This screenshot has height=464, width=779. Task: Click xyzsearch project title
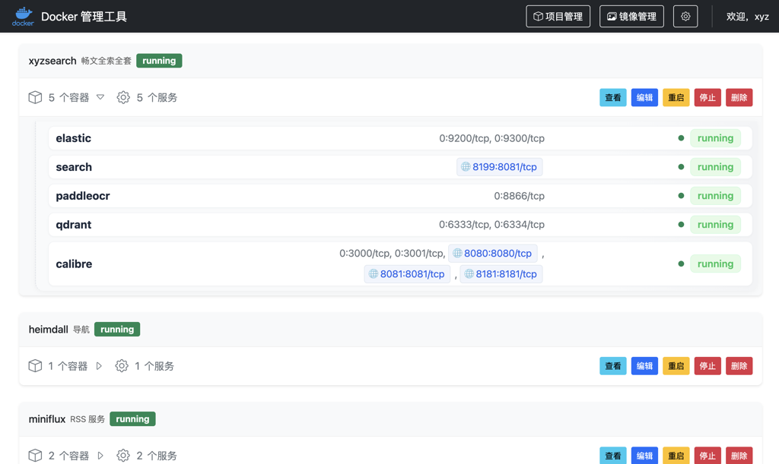point(52,61)
